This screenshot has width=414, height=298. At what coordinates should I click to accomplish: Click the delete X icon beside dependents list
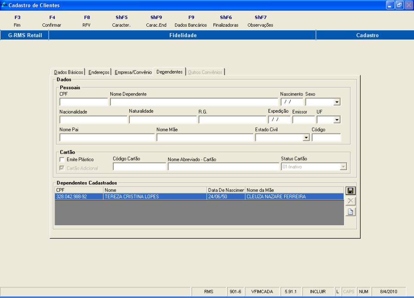(351, 201)
